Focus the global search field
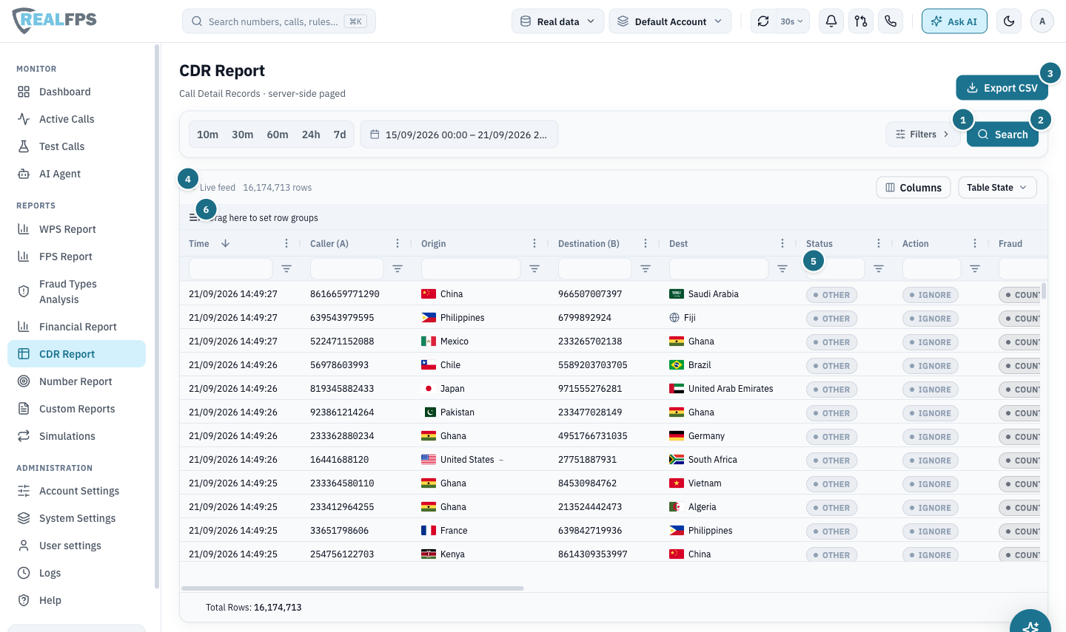 pyautogui.click(x=279, y=21)
